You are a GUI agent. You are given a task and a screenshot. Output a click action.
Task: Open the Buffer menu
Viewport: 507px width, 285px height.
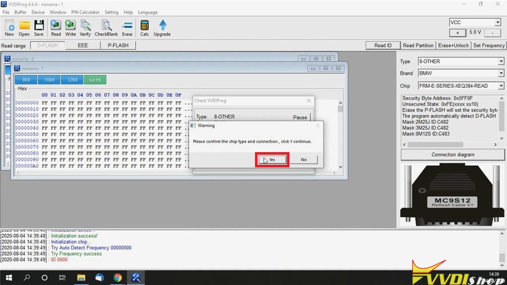(20, 12)
